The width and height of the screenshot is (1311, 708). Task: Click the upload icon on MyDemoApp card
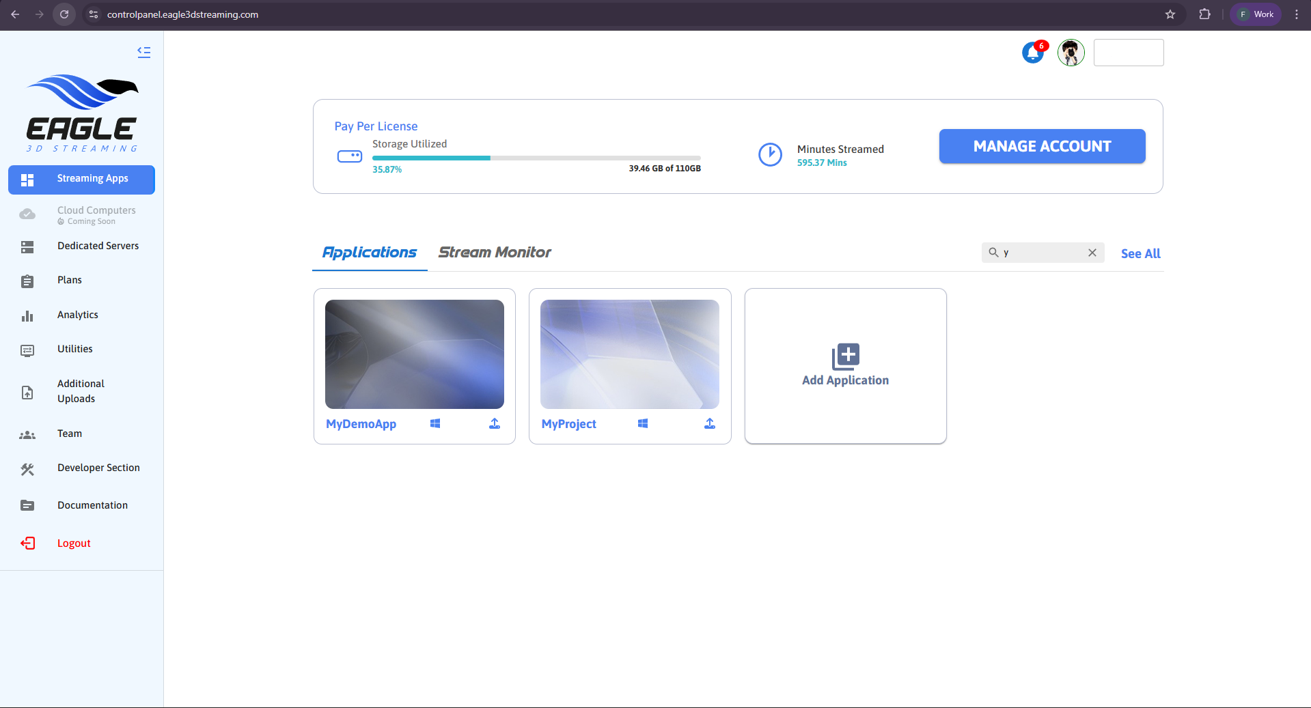point(495,424)
